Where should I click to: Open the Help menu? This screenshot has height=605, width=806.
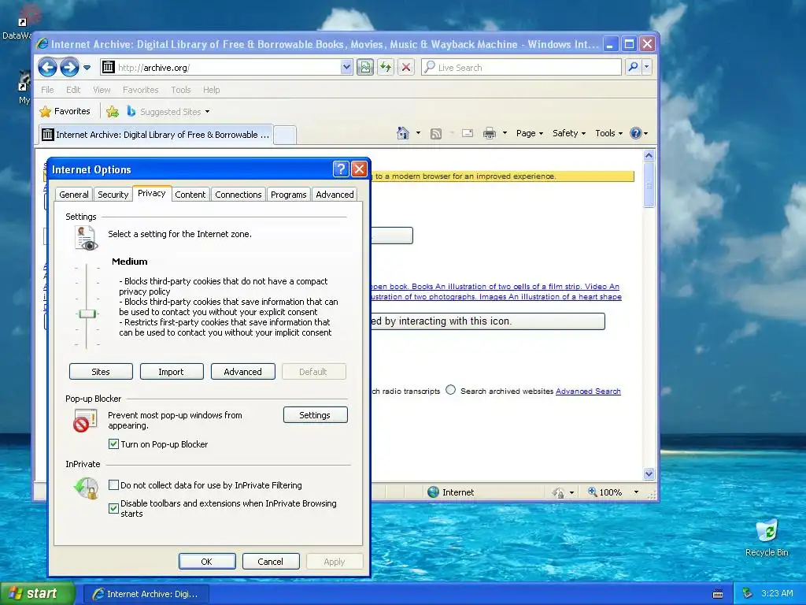pyautogui.click(x=211, y=90)
